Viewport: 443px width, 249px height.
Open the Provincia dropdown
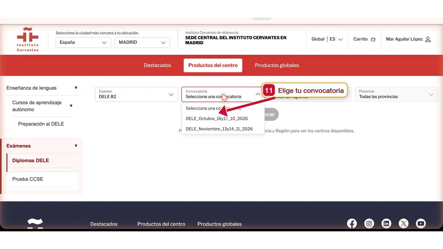point(396,94)
